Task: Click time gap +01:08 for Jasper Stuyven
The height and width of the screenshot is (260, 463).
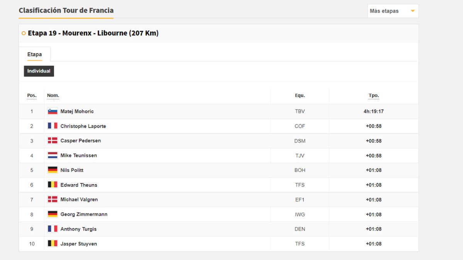Action: tap(373, 244)
